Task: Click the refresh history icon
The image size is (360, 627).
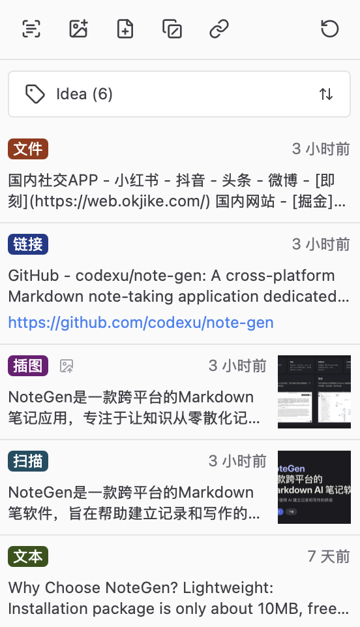Action: (329, 29)
